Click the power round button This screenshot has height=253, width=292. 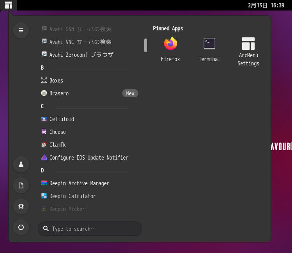21,227
